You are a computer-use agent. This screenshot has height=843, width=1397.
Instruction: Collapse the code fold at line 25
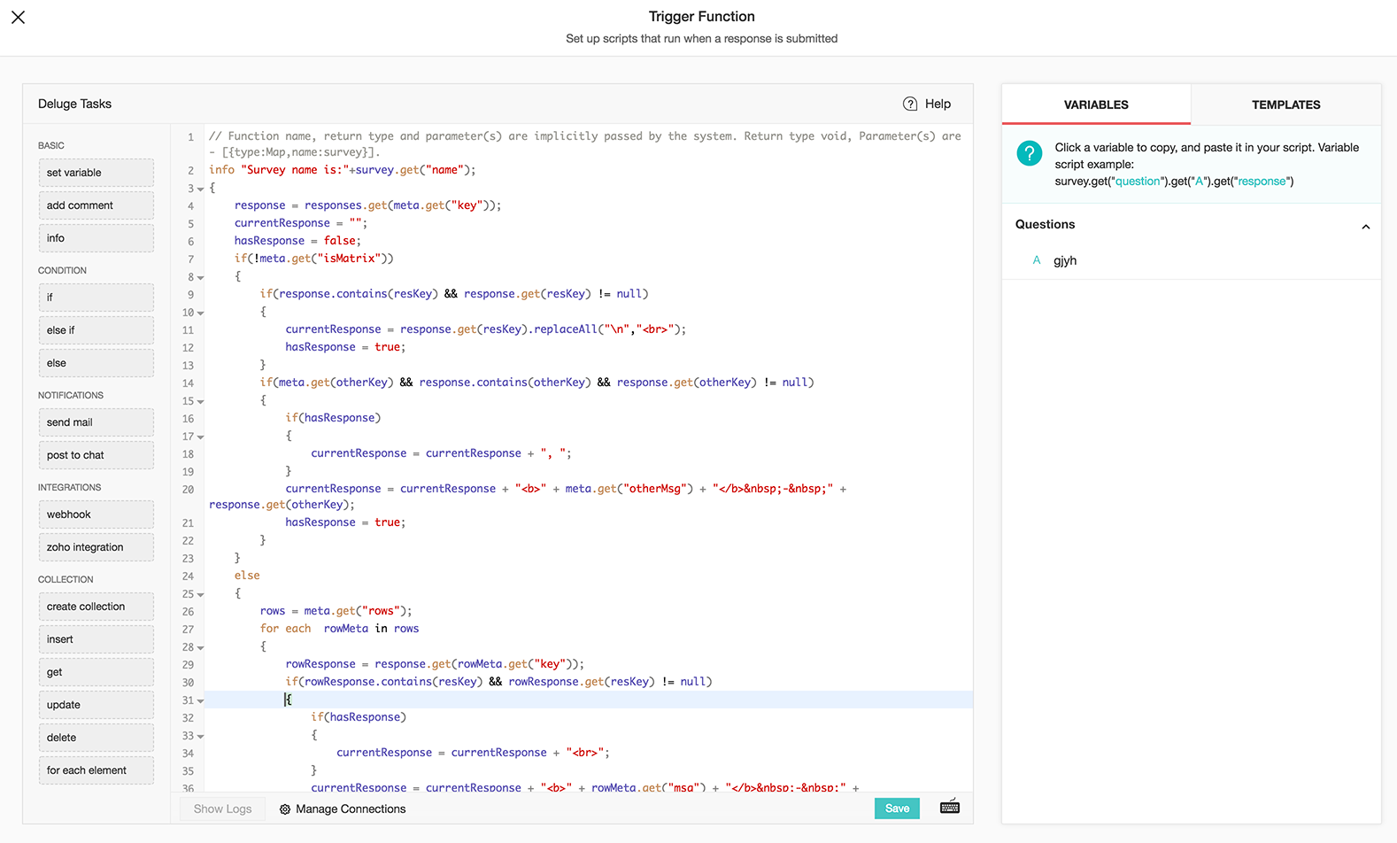201,595
